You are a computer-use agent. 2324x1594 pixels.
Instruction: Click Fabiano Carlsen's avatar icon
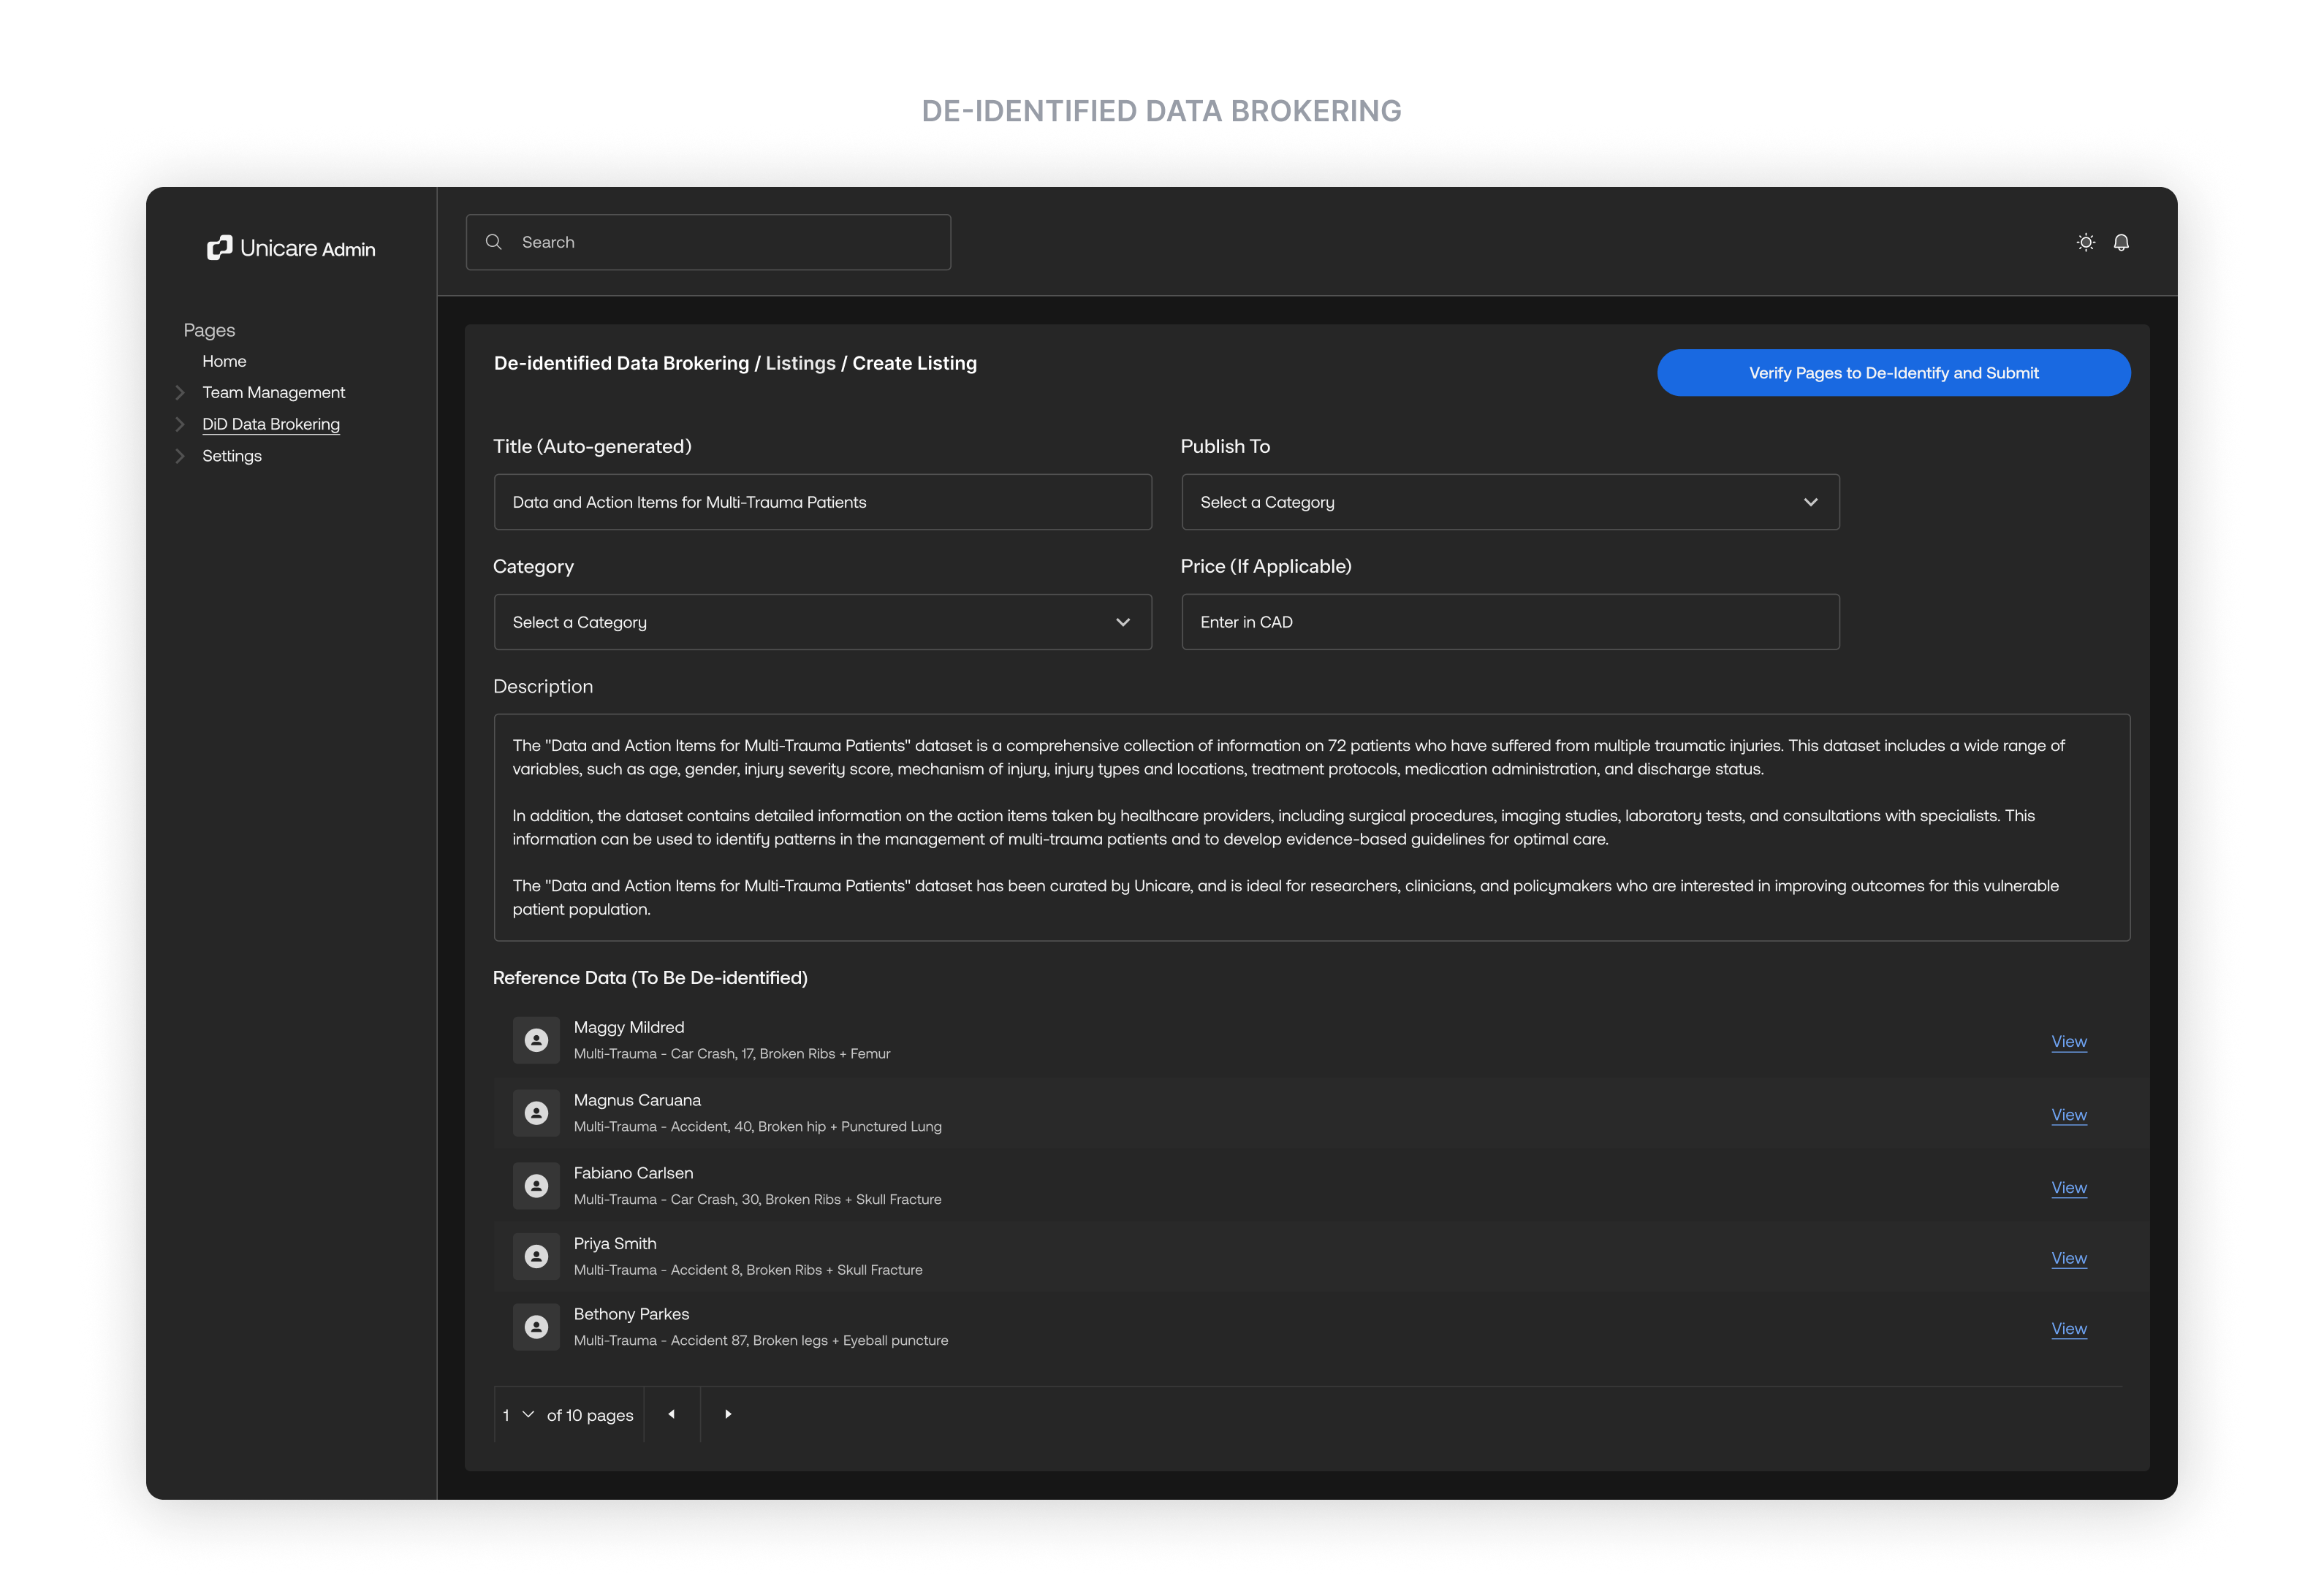point(536,1185)
